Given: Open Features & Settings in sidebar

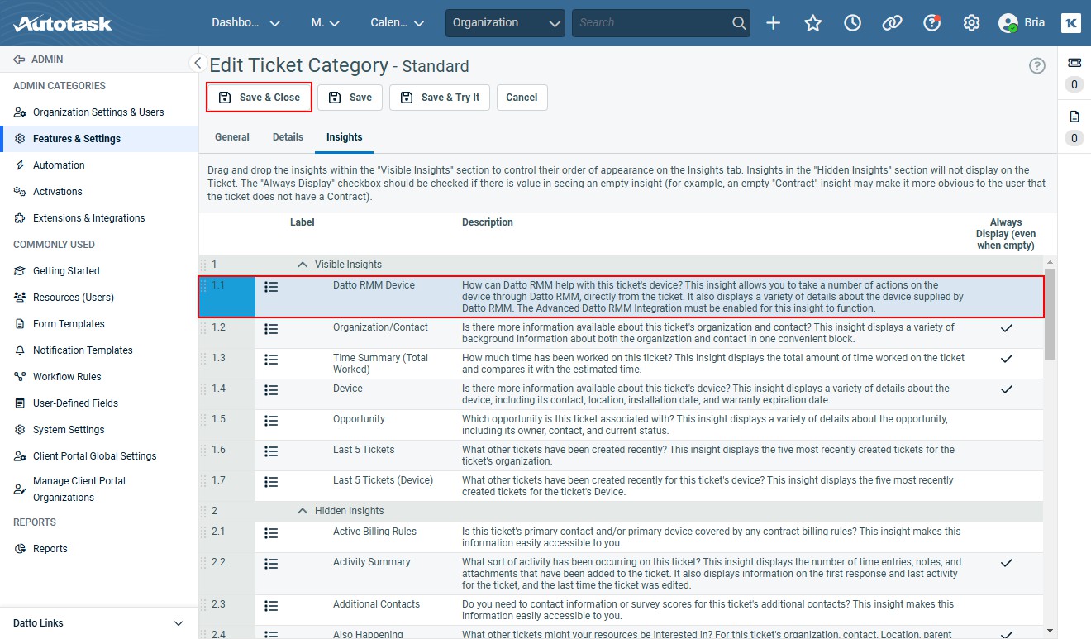Looking at the screenshot, I should point(77,139).
